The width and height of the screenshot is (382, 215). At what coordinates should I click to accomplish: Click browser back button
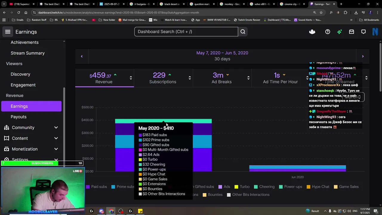pos(4,13)
